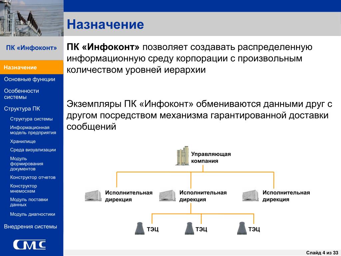Click the slide heading Назначение
Image resolution: width=341 pixels, height=256 pixels.
(x=105, y=24)
